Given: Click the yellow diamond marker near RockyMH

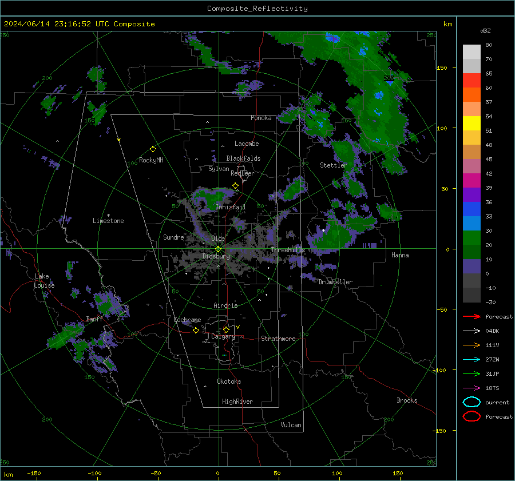Looking at the screenshot, I should point(153,149).
